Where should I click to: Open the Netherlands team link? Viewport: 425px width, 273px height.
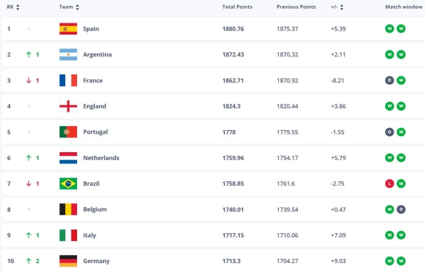click(101, 157)
